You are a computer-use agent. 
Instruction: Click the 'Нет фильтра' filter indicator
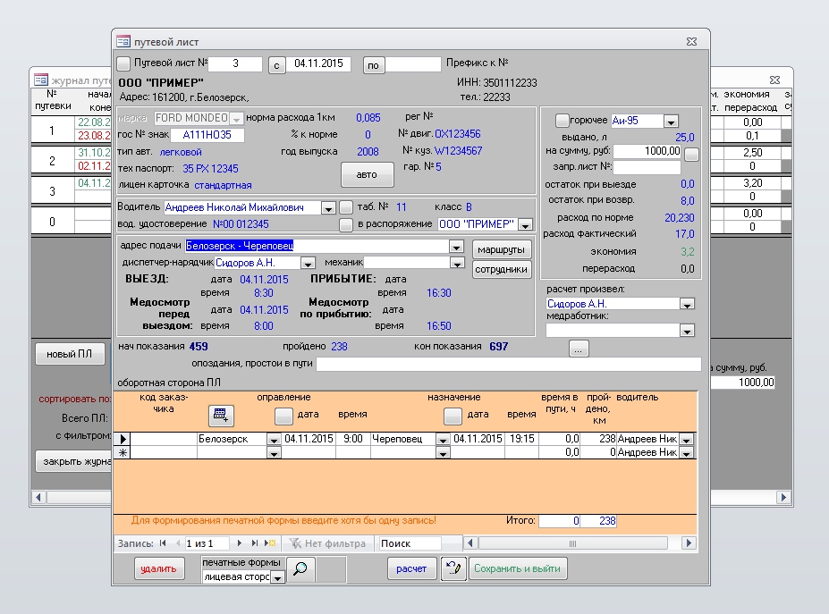(x=326, y=543)
